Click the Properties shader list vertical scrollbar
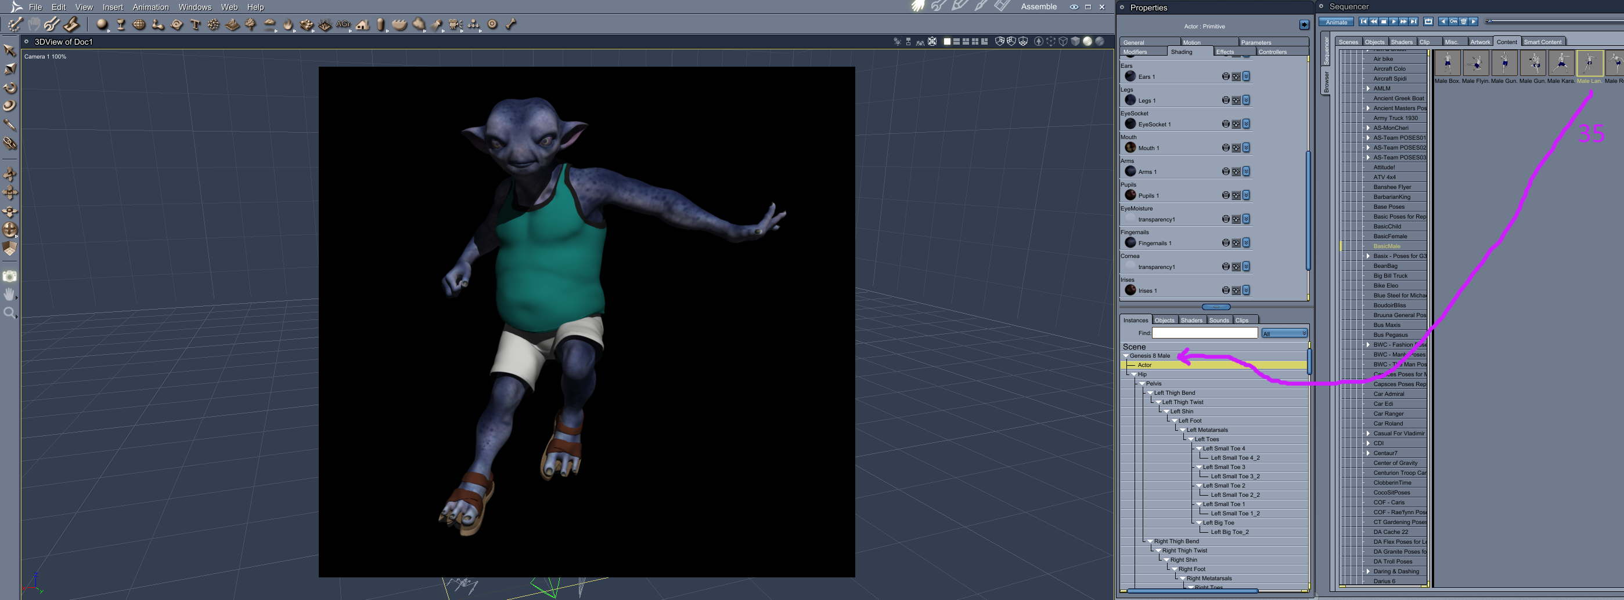This screenshot has width=1624, height=600. [1308, 210]
